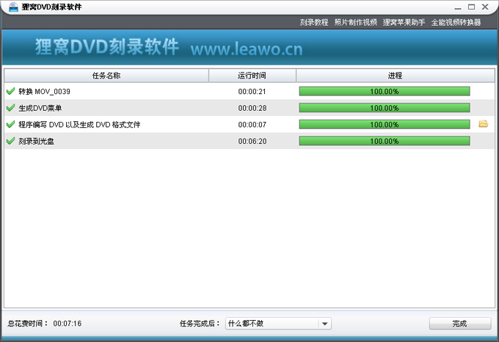Click run time 00:00:21
Image resolution: width=499 pixels, height=342 pixels.
pos(252,92)
